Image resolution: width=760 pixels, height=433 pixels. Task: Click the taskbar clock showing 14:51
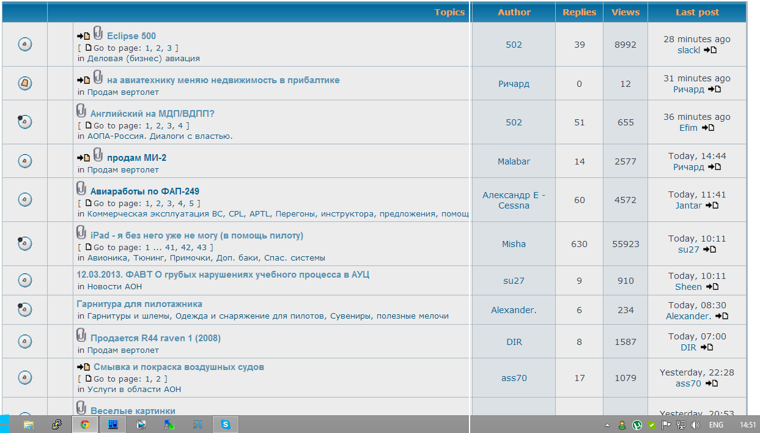(747, 425)
